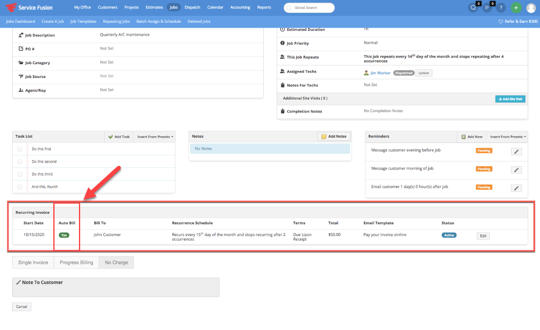Select the Single Invoice tab

[x=33, y=263]
